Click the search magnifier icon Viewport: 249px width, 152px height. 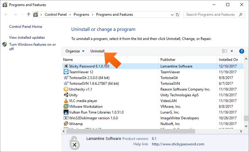coord(240,15)
